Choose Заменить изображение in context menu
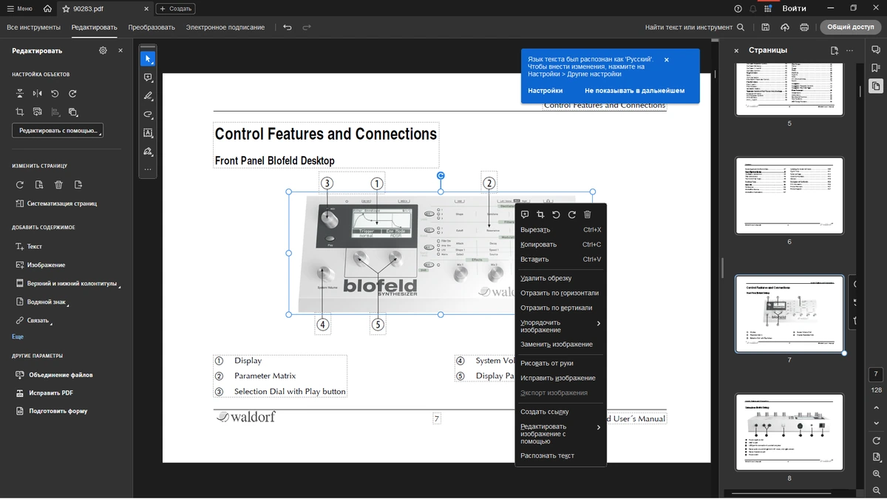 [560, 344]
